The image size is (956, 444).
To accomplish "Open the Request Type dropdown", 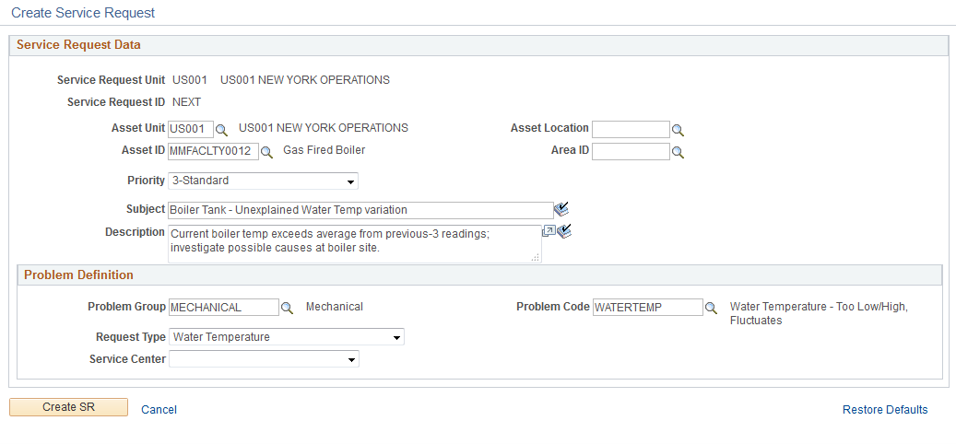I will 286,337.
